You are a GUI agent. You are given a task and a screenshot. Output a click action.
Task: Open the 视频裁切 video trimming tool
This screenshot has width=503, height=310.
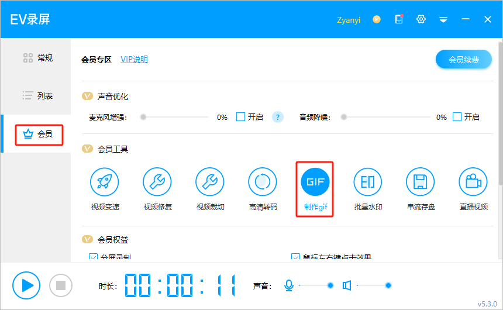(210, 182)
